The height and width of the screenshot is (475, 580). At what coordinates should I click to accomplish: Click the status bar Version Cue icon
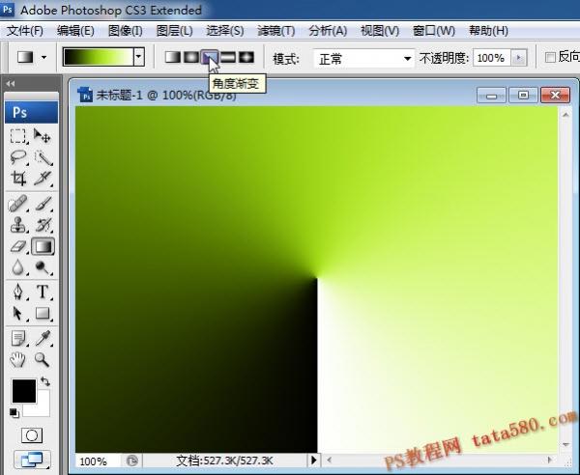131,461
